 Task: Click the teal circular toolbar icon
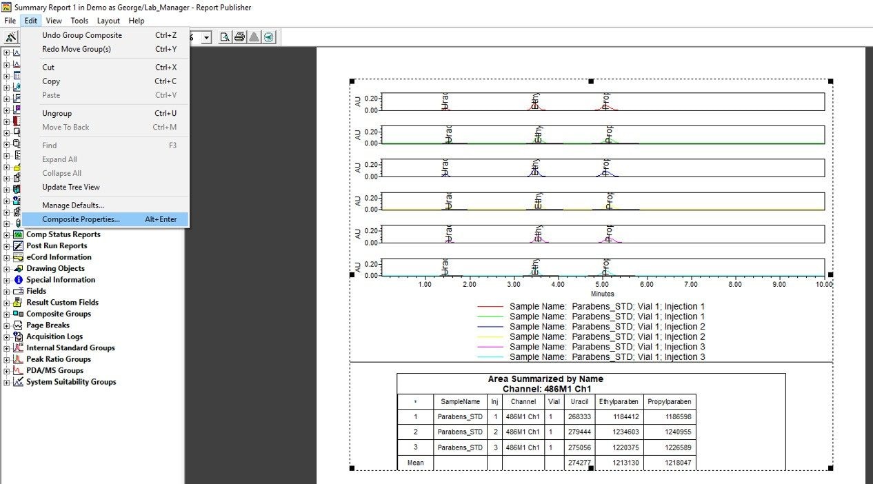click(x=268, y=37)
